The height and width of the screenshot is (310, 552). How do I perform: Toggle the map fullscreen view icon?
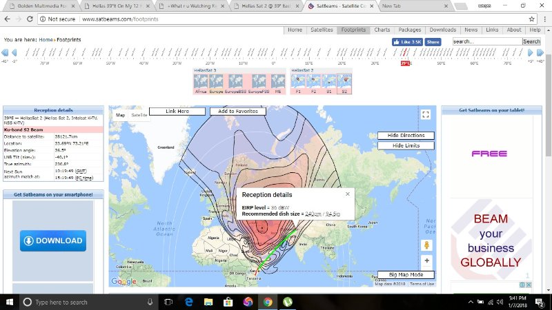[x=426, y=114]
